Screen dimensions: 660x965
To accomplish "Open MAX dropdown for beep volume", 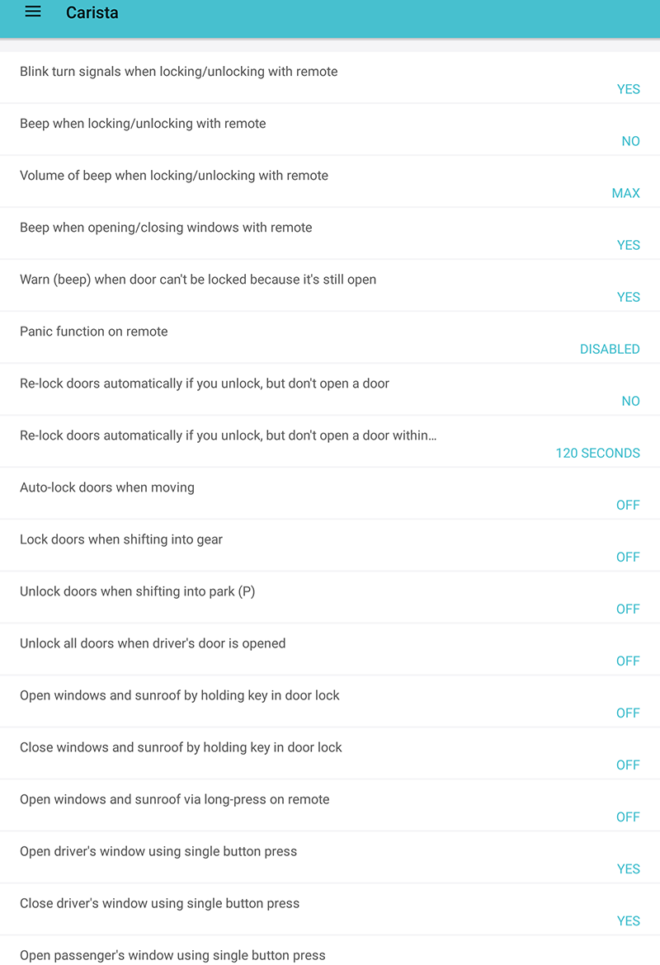I will tap(625, 193).
